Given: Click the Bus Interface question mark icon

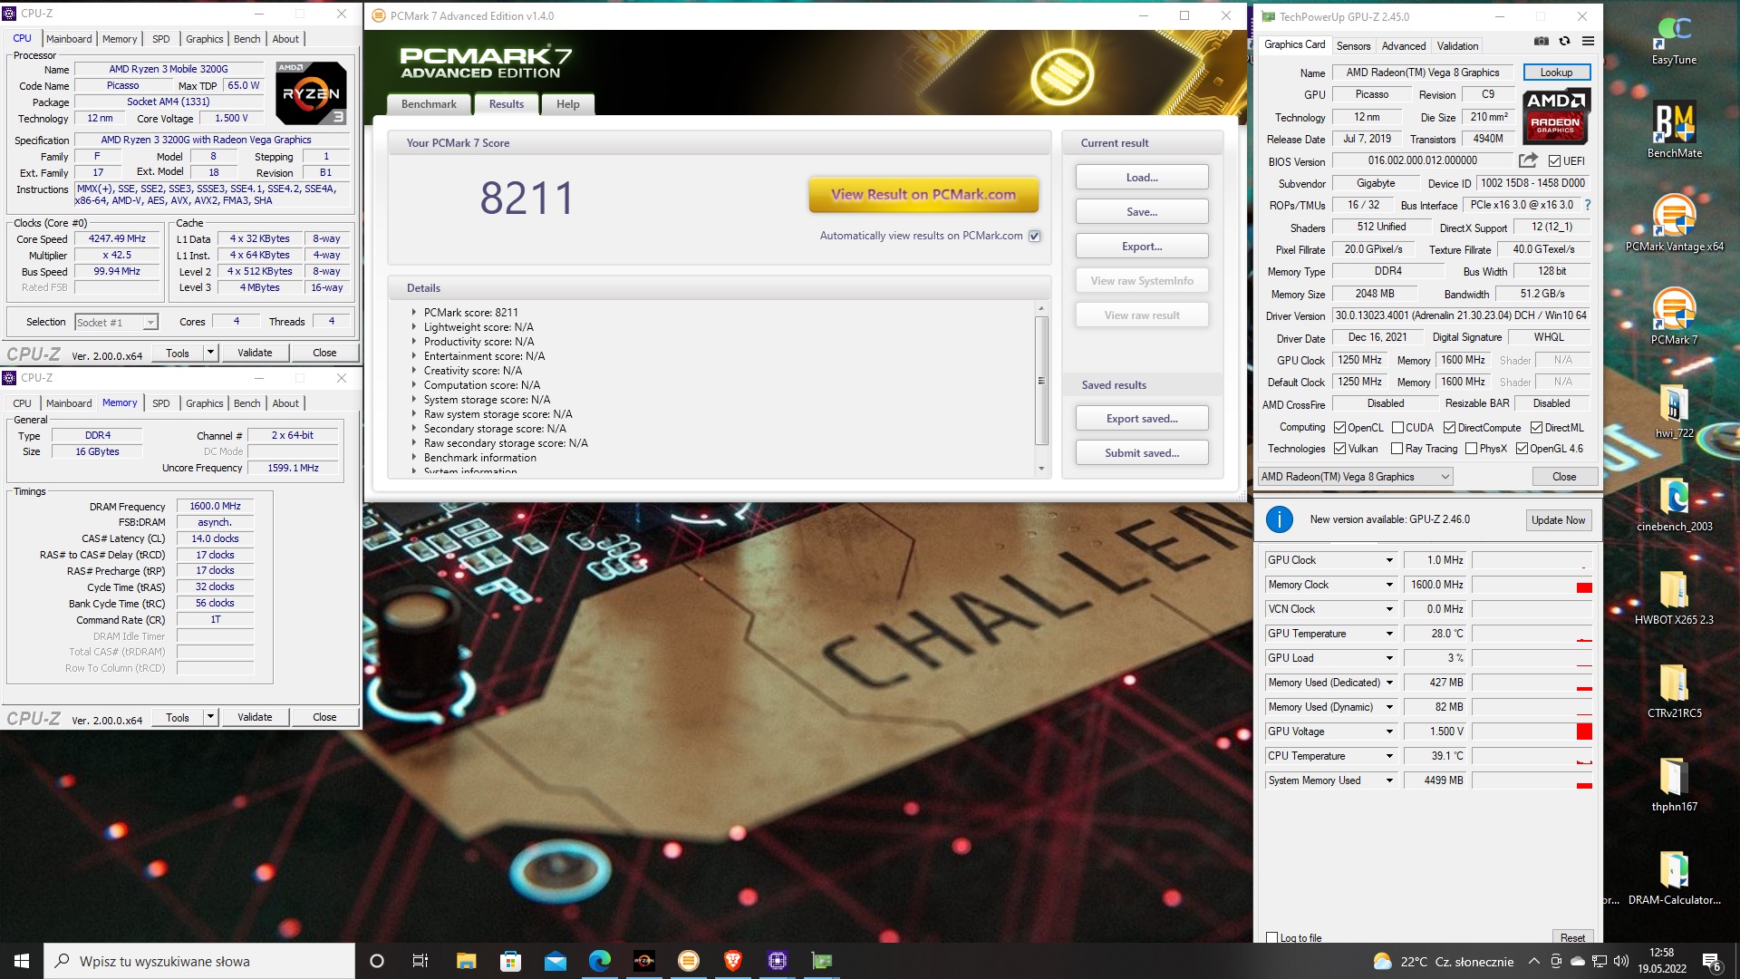Looking at the screenshot, I should tap(1588, 205).
